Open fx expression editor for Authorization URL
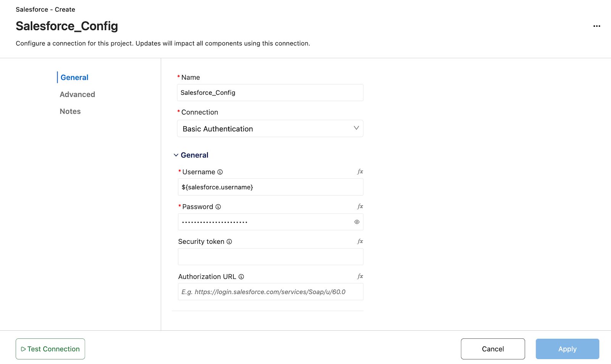This screenshot has height=364, width=611. tap(360, 276)
